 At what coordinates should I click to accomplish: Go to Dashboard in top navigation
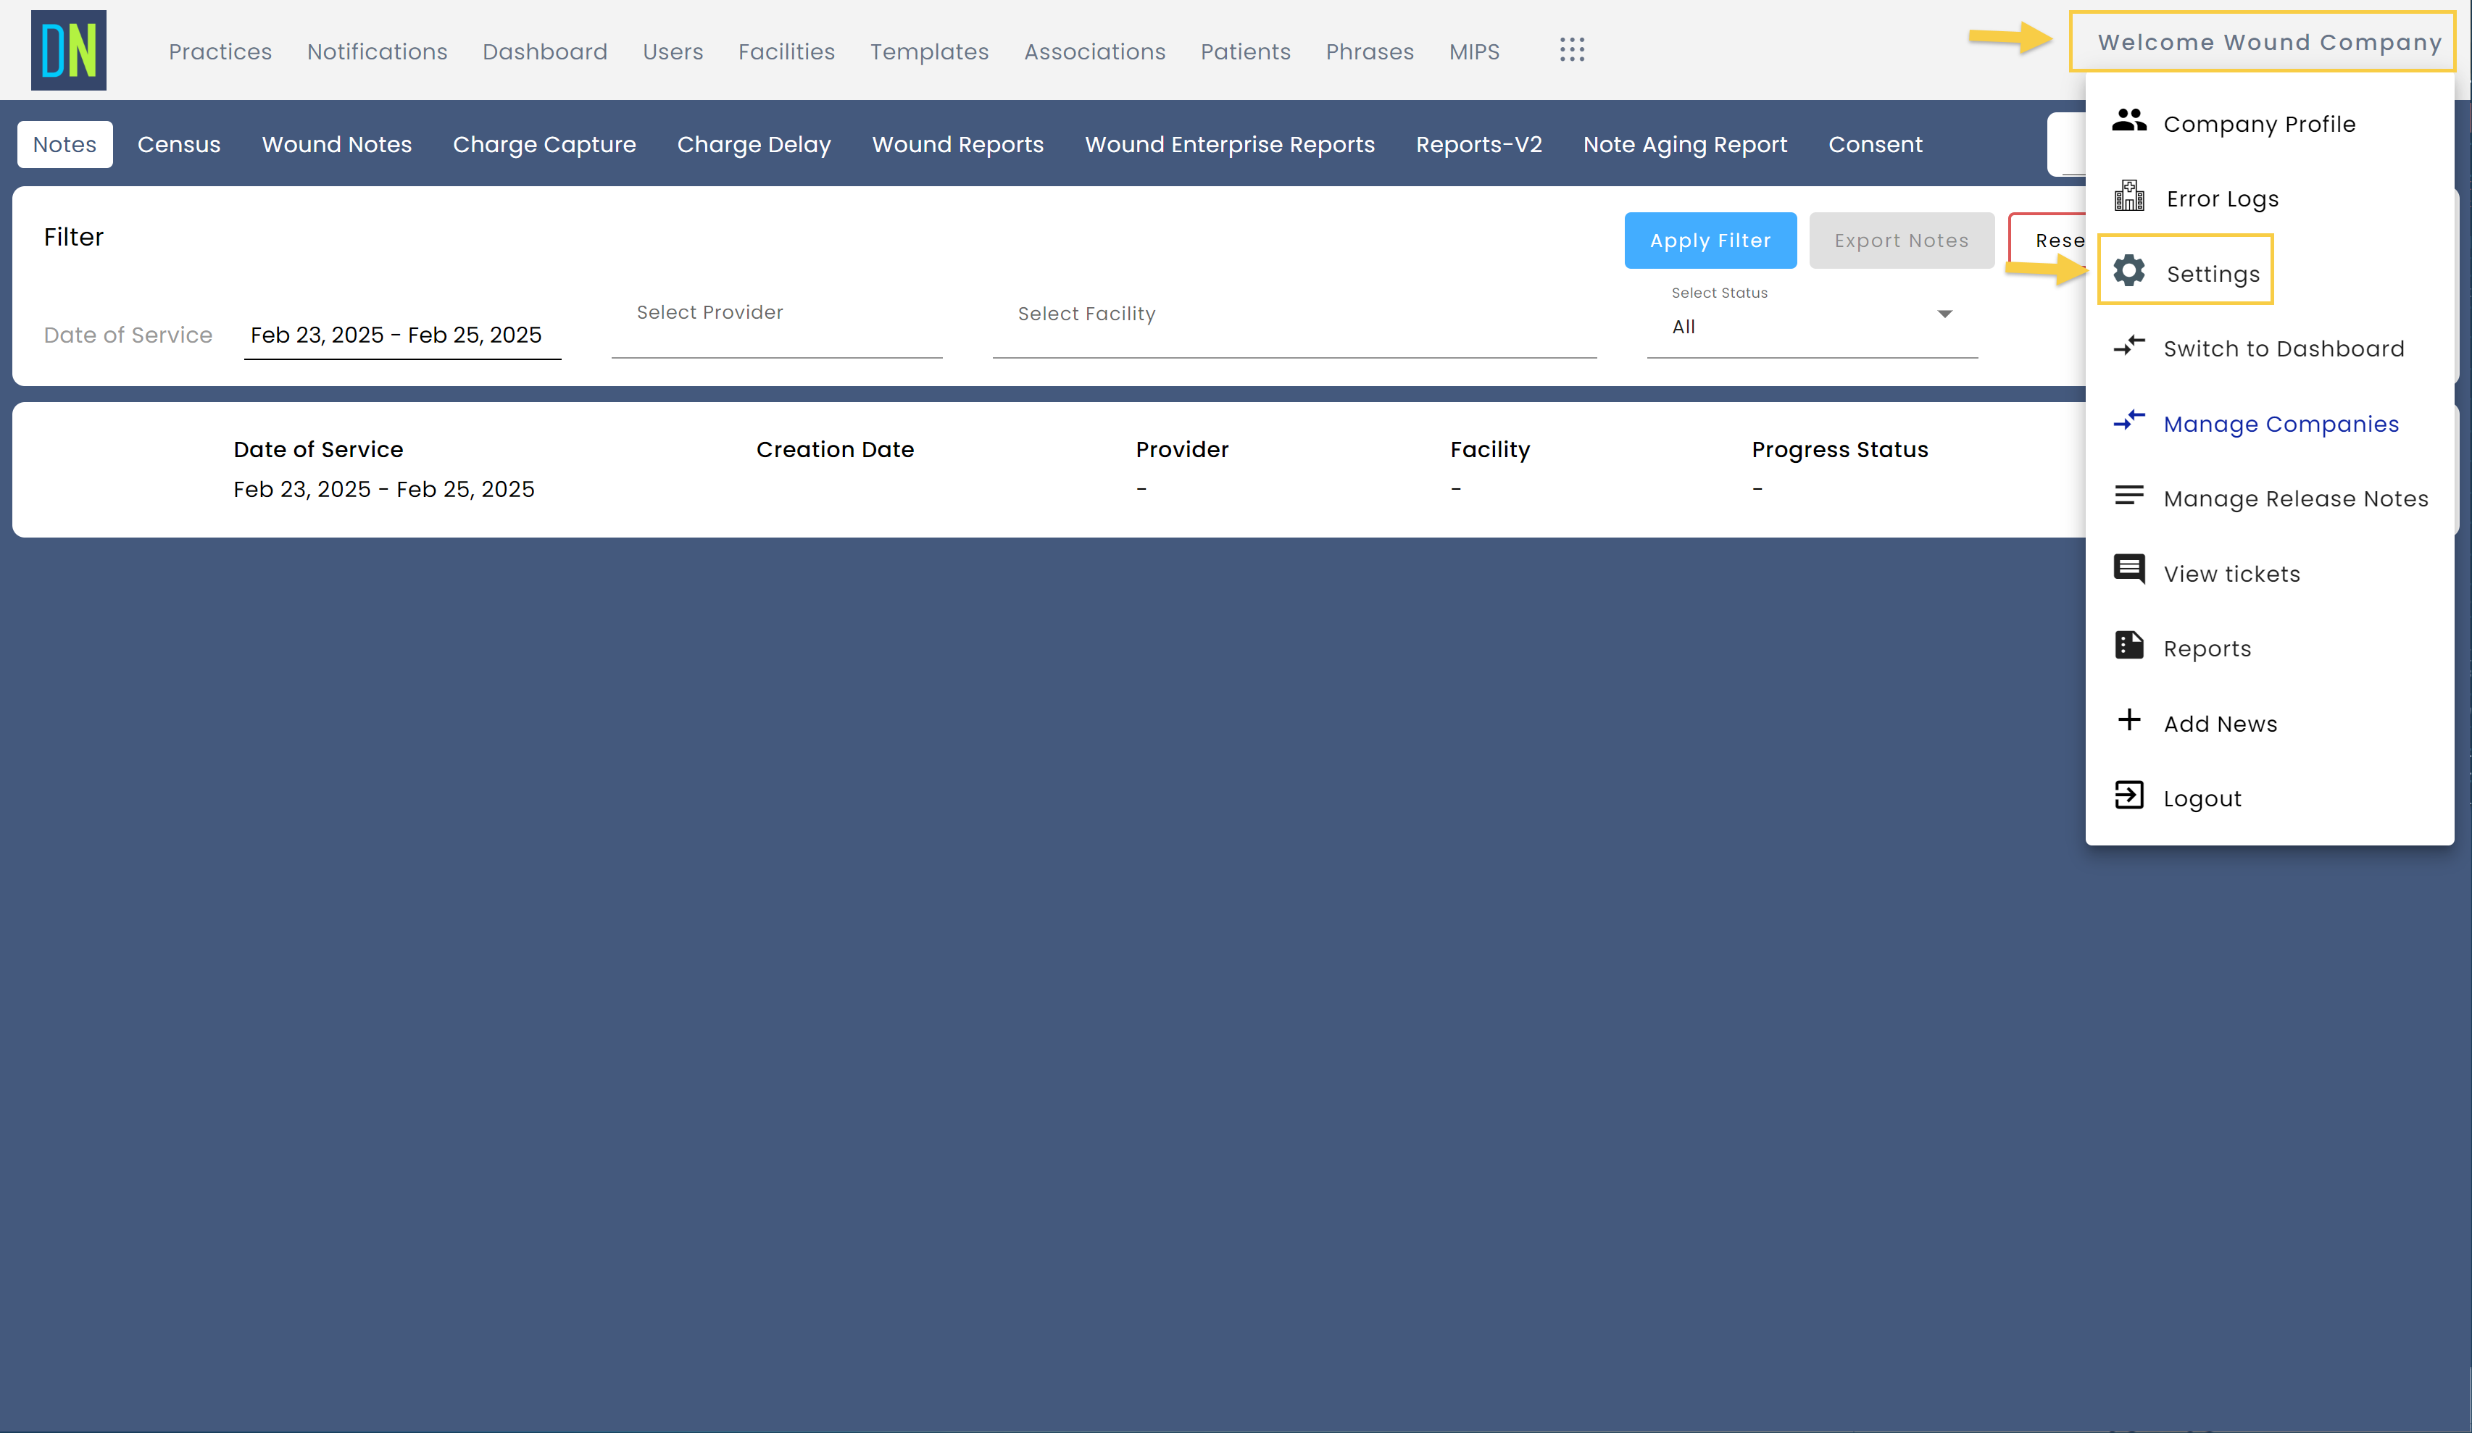click(x=544, y=52)
